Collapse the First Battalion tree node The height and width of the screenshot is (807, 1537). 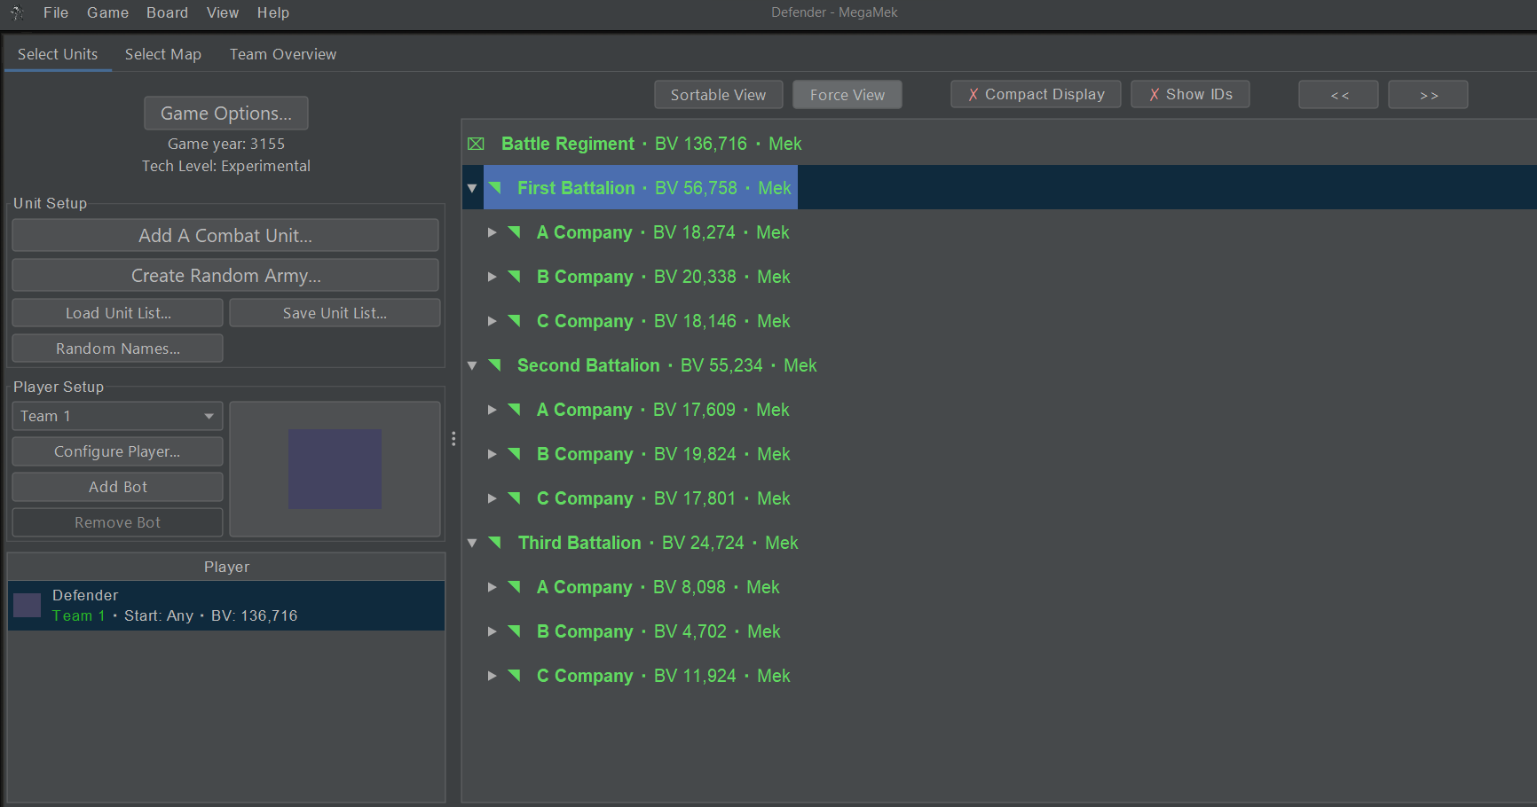(x=472, y=188)
